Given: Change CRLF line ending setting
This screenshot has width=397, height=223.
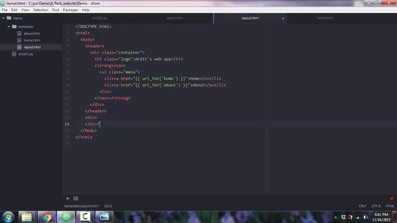Looking at the screenshot, I should pos(362,206).
